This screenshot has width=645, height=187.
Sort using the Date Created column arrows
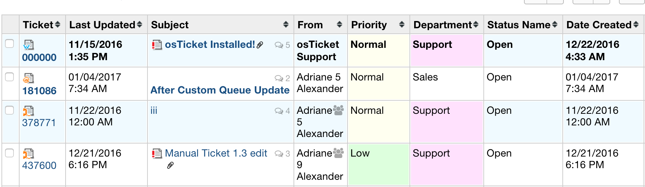coord(636,25)
